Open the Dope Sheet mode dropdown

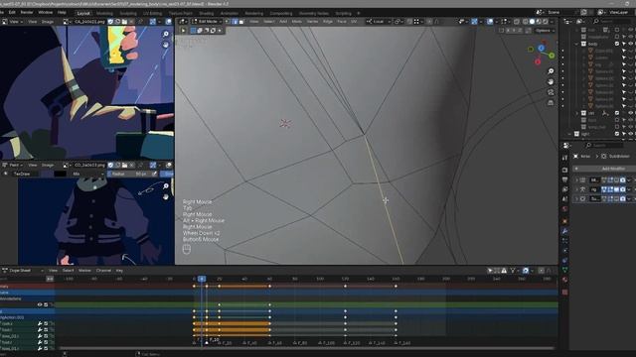pos(22,271)
